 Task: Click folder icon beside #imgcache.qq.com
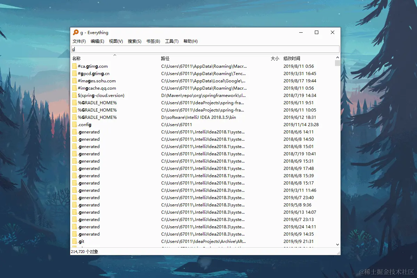pos(74,88)
